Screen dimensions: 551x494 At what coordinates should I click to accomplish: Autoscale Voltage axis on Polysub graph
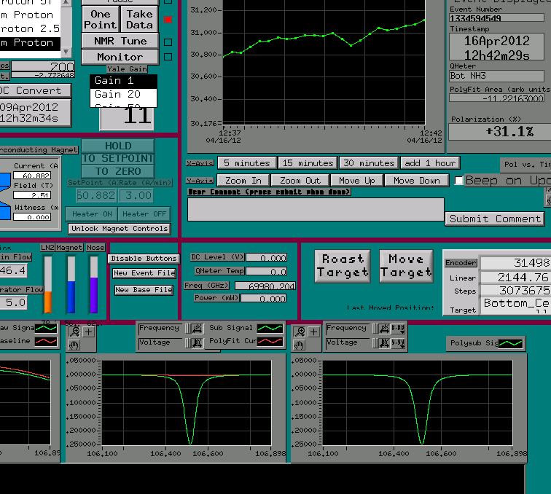tap(385, 342)
